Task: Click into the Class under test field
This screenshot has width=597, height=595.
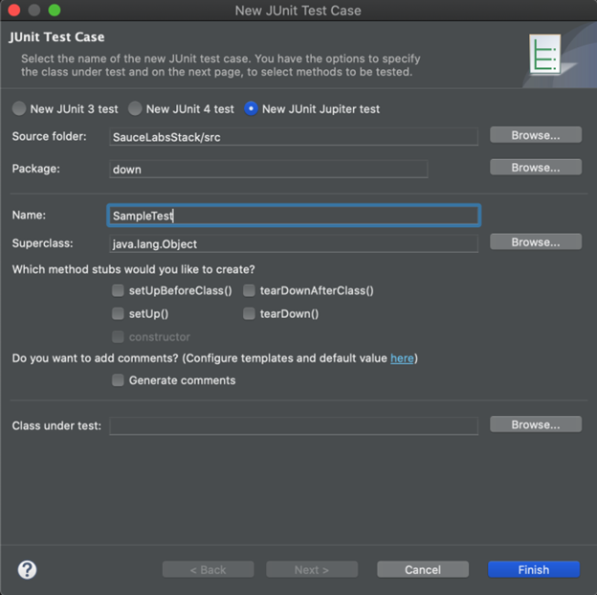Action: click(x=294, y=426)
